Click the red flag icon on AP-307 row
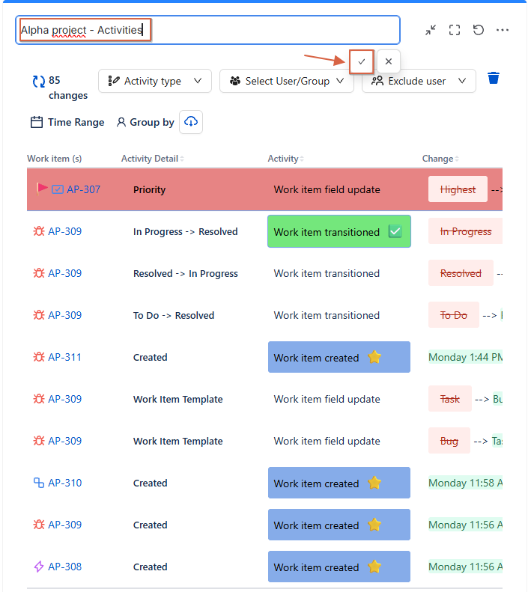This screenshot has width=528, height=592. [x=41, y=189]
